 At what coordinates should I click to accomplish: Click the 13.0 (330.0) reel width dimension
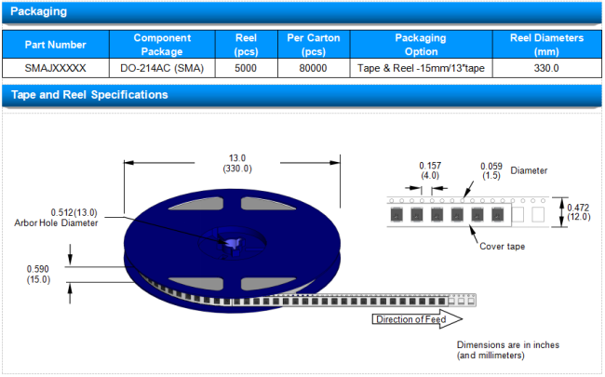click(236, 164)
